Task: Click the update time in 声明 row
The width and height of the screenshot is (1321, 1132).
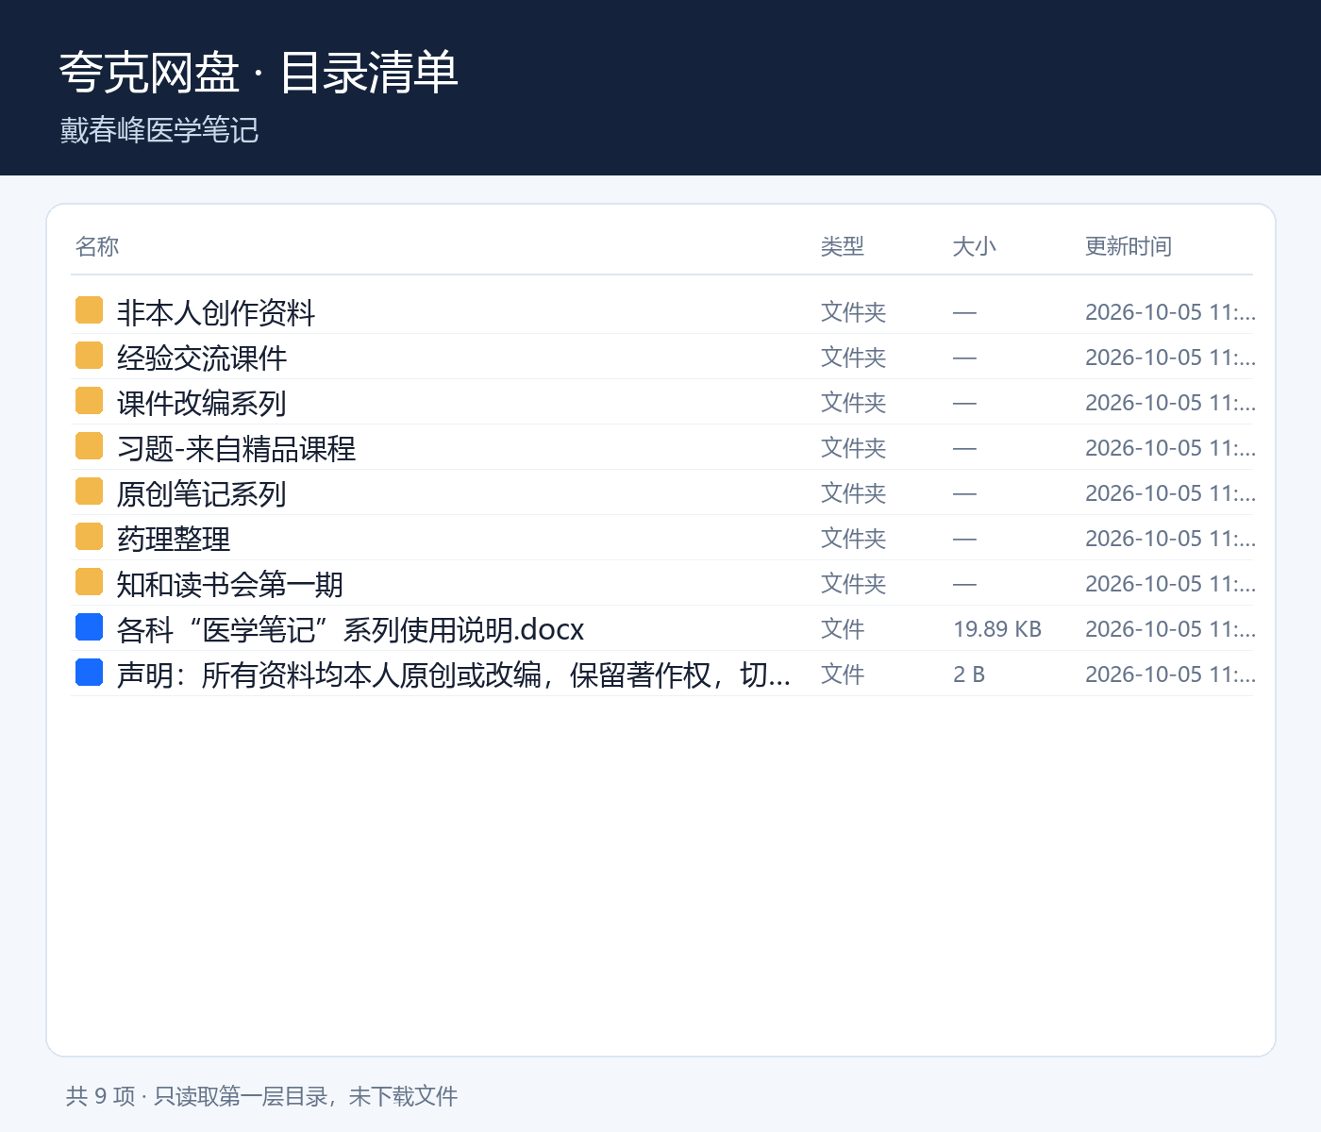Action: coord(1170,674)
